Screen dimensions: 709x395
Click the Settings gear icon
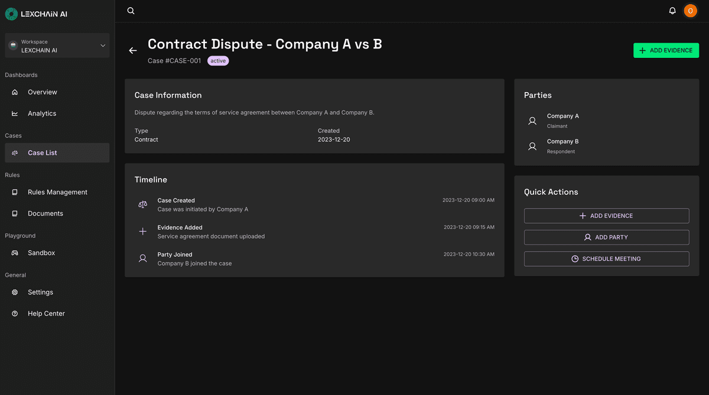click(x=15, y=292)
